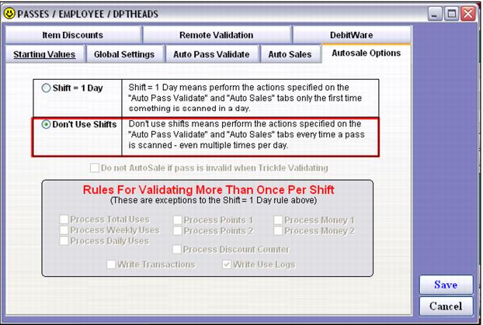The height and width of the screenshot is (325, 483).
Task: Toggle the Process Money 1 checkbox
Action: (278, 220)
